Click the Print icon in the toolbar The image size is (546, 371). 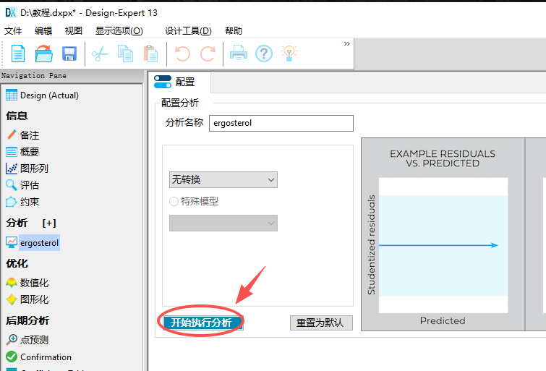coord(239,54)
